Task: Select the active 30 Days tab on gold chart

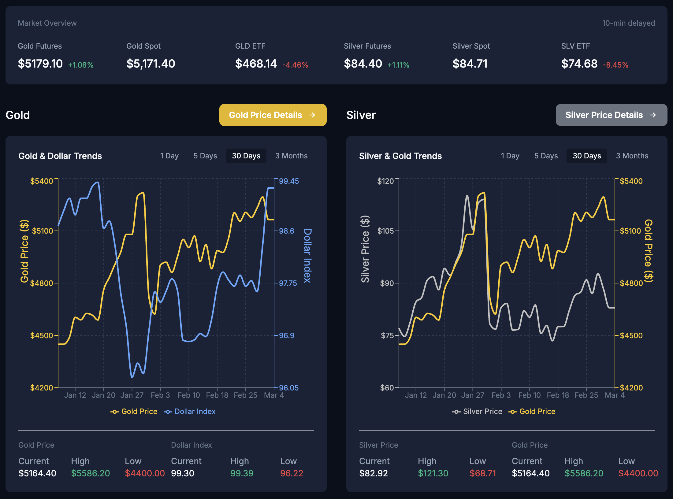Action: coord(246,156)
